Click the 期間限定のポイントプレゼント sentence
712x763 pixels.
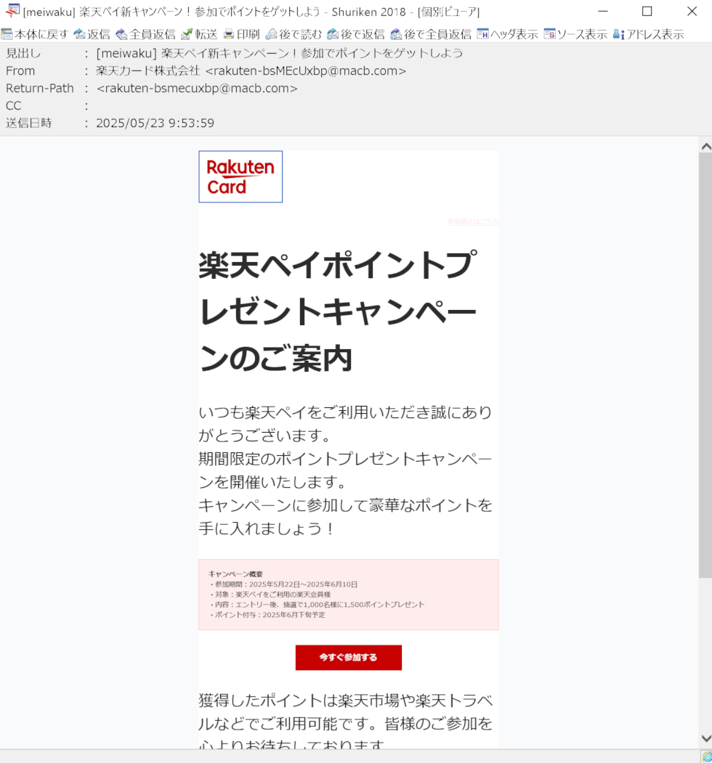tap(345, 470)
